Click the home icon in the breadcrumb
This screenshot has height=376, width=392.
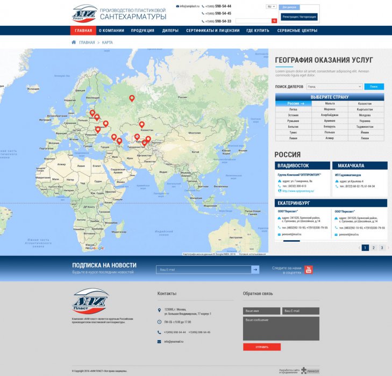point(74,42)
